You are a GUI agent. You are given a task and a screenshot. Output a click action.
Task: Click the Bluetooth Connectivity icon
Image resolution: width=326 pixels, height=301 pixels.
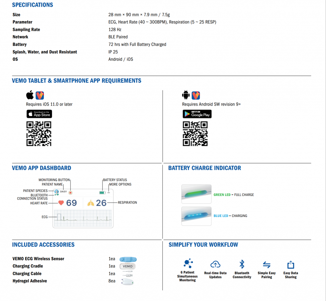[242, 264]
